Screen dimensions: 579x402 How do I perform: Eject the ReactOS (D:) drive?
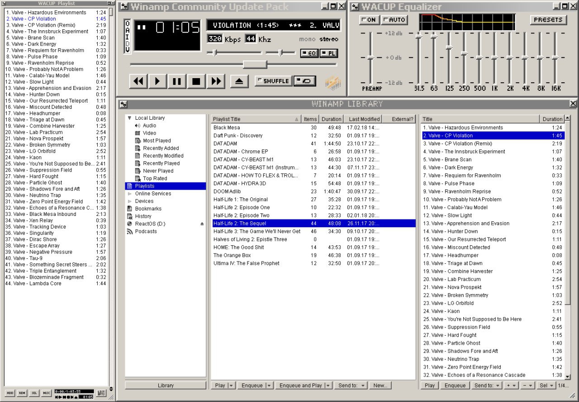[202, 224]
